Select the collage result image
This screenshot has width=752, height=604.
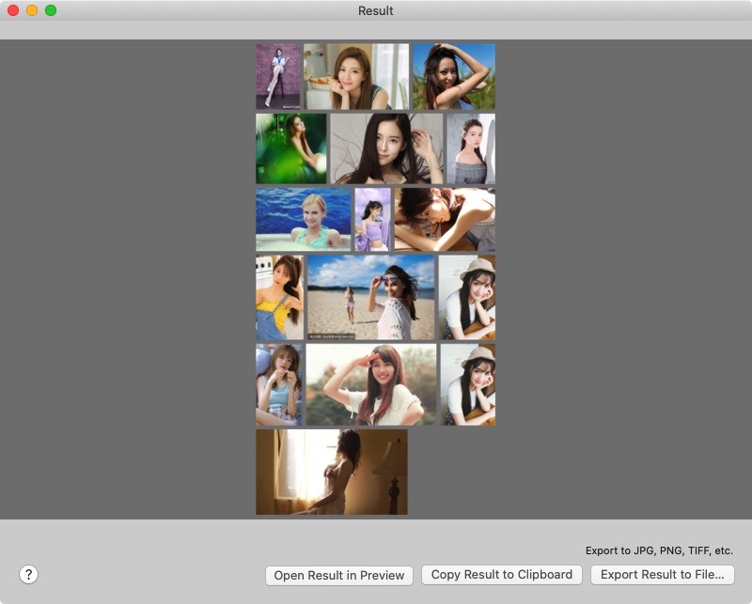tap(375, 279)
